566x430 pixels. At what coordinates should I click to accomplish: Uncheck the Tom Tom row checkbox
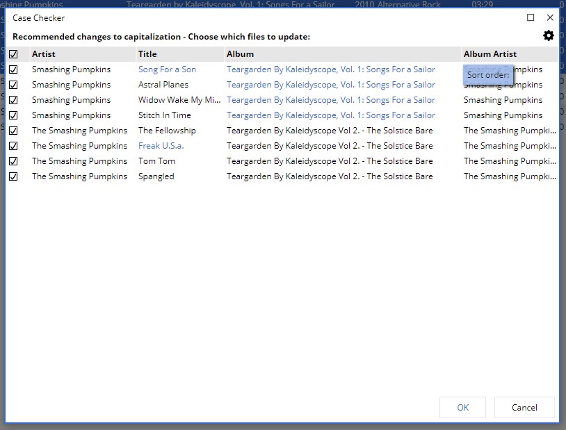(x=13, y=161)
